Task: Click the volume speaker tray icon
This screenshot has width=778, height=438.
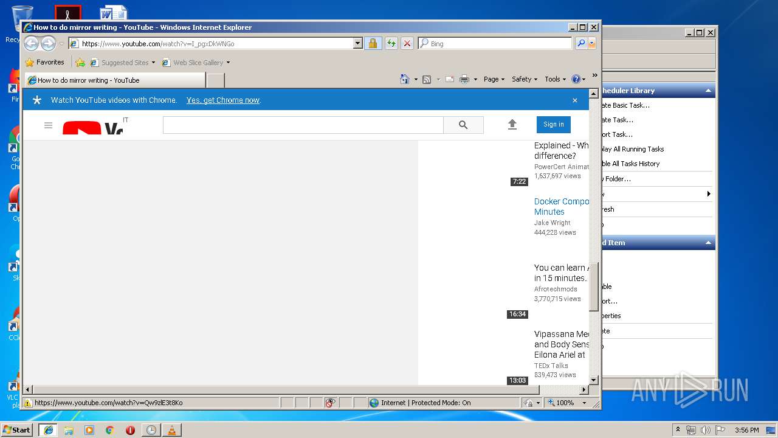Action: [x=706, y=430]
